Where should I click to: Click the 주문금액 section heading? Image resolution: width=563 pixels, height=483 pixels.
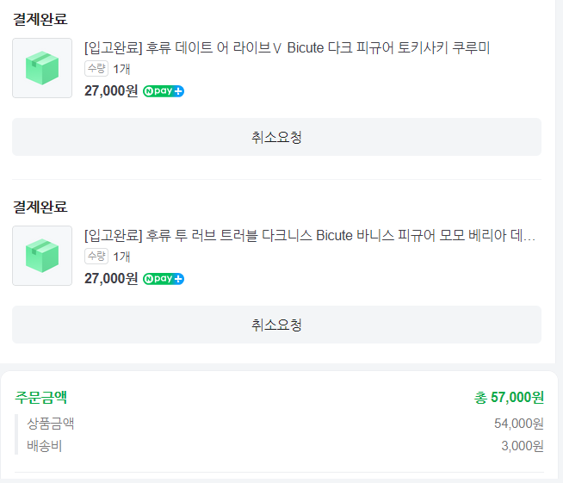(x=40, y=397)
